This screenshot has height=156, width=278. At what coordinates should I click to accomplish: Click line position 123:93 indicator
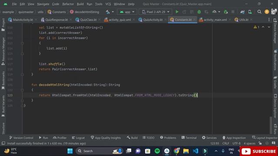tap(215, 143)
